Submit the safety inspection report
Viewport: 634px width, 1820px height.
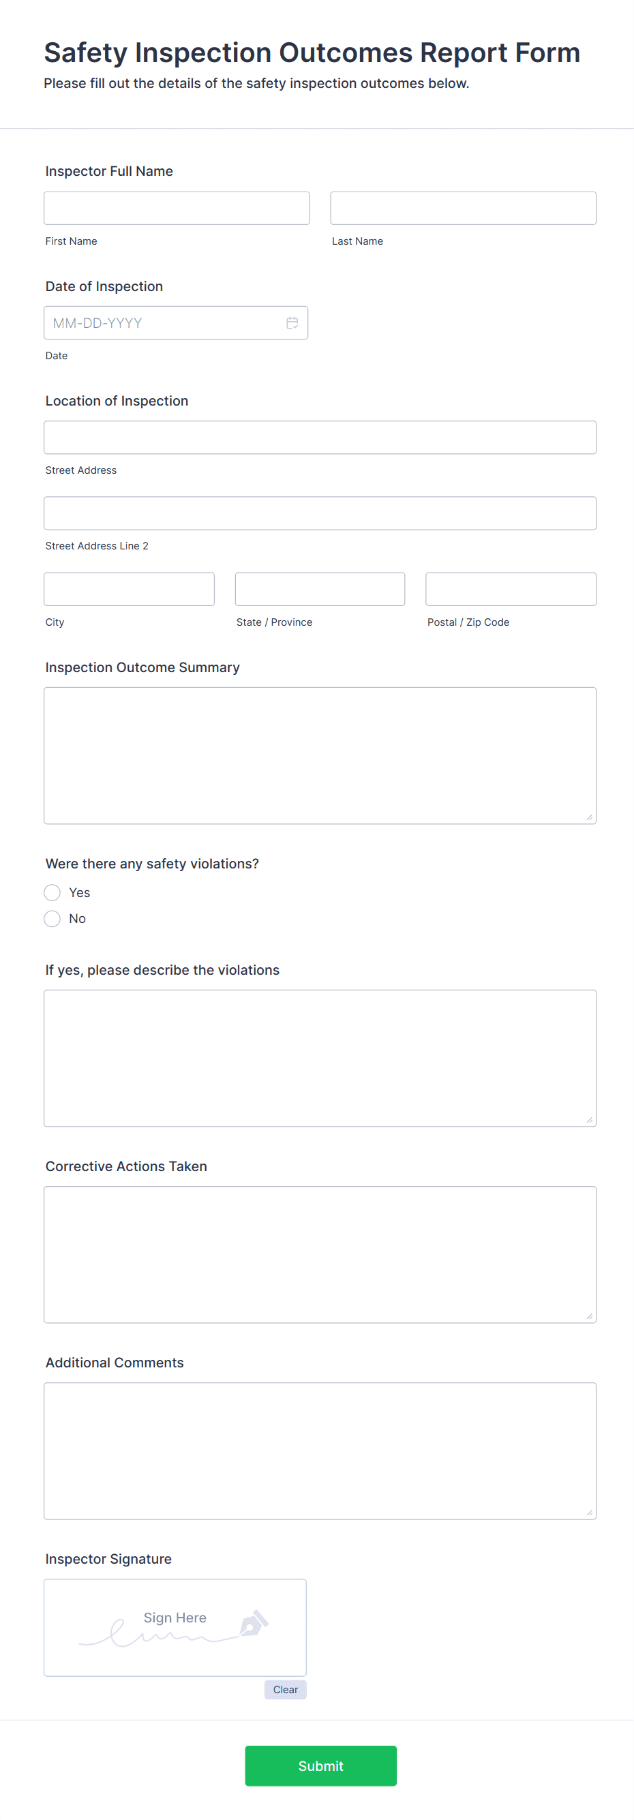tap(320, 1765)
